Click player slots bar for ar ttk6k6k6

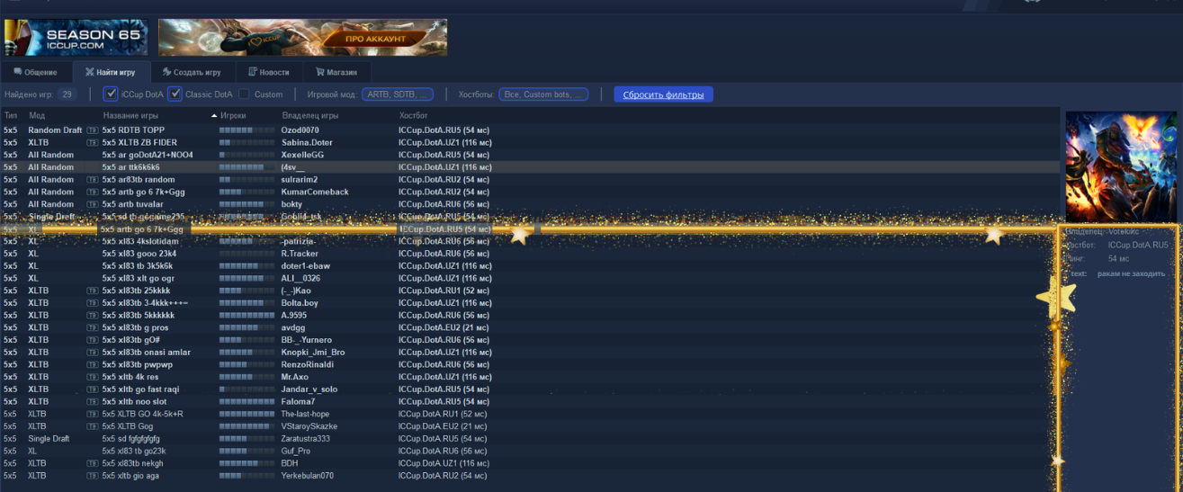(x=247, y=167)
